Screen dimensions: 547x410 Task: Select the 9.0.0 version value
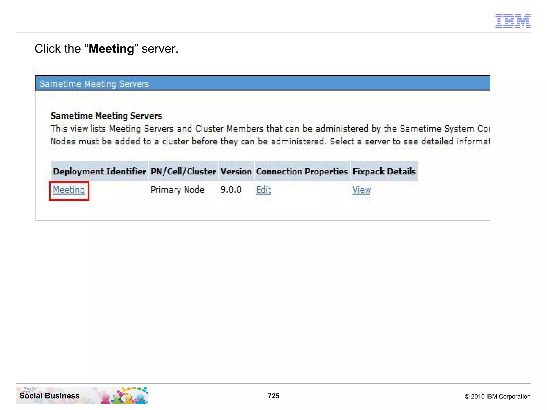[231, 190]
